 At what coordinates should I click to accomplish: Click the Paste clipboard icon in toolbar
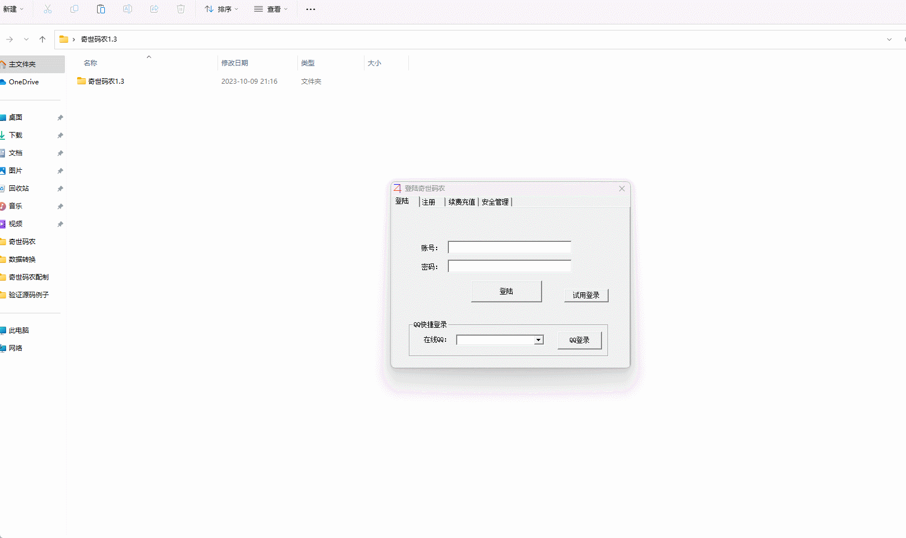click(101, 9)
